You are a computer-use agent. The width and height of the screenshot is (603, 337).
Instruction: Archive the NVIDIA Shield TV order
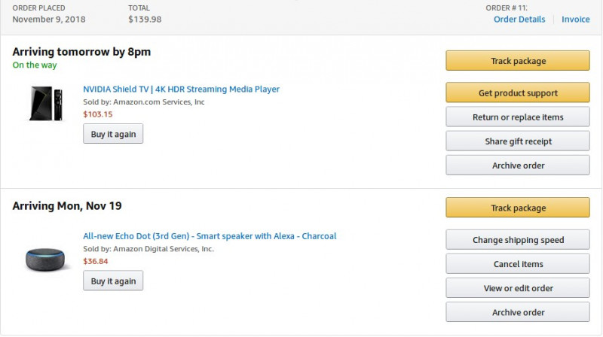(x=518, y=165)
